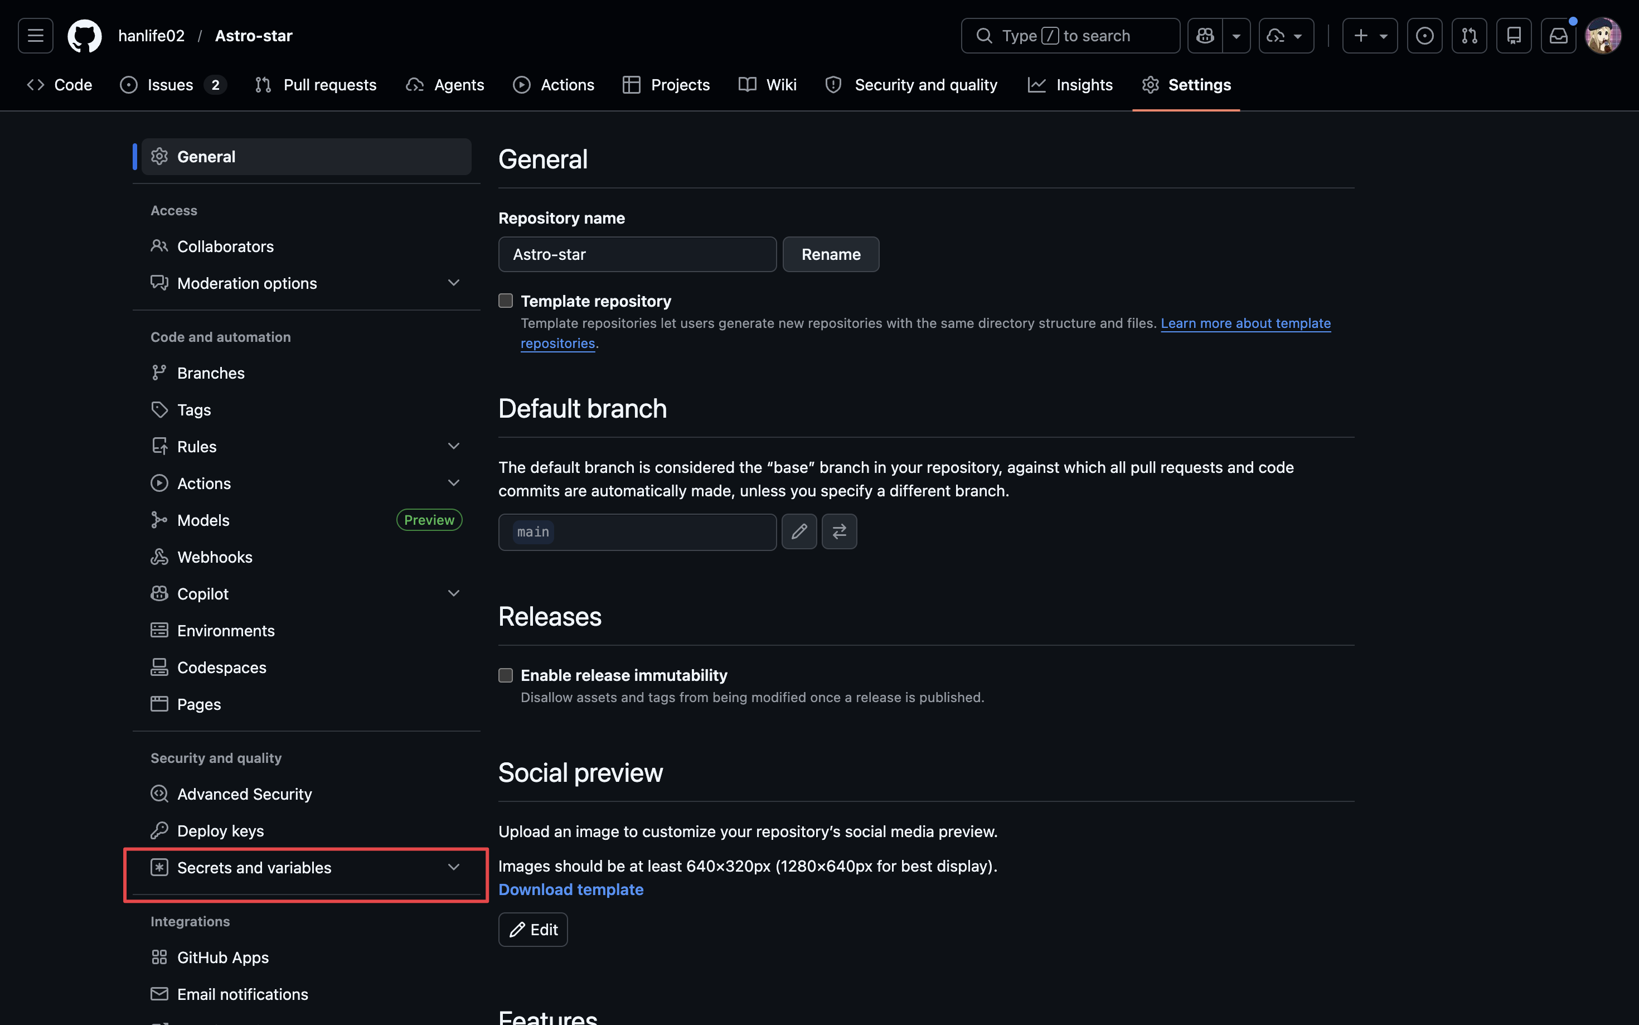Click the main default branch field
1639x1025 pixels.
[x=638, y=532]
